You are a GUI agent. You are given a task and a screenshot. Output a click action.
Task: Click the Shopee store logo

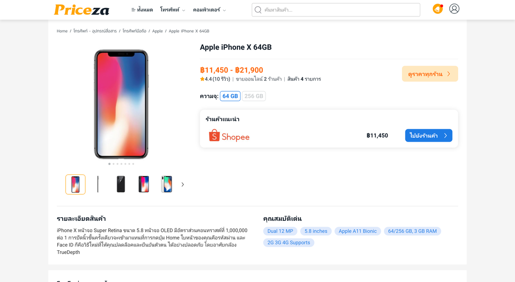pos(229,136)
